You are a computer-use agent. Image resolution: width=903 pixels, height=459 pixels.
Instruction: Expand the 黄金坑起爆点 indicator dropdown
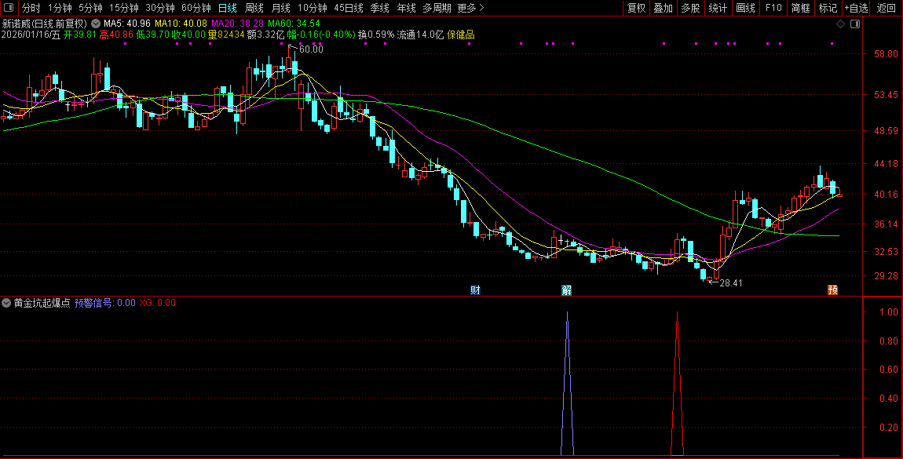[x=7, y=303]
